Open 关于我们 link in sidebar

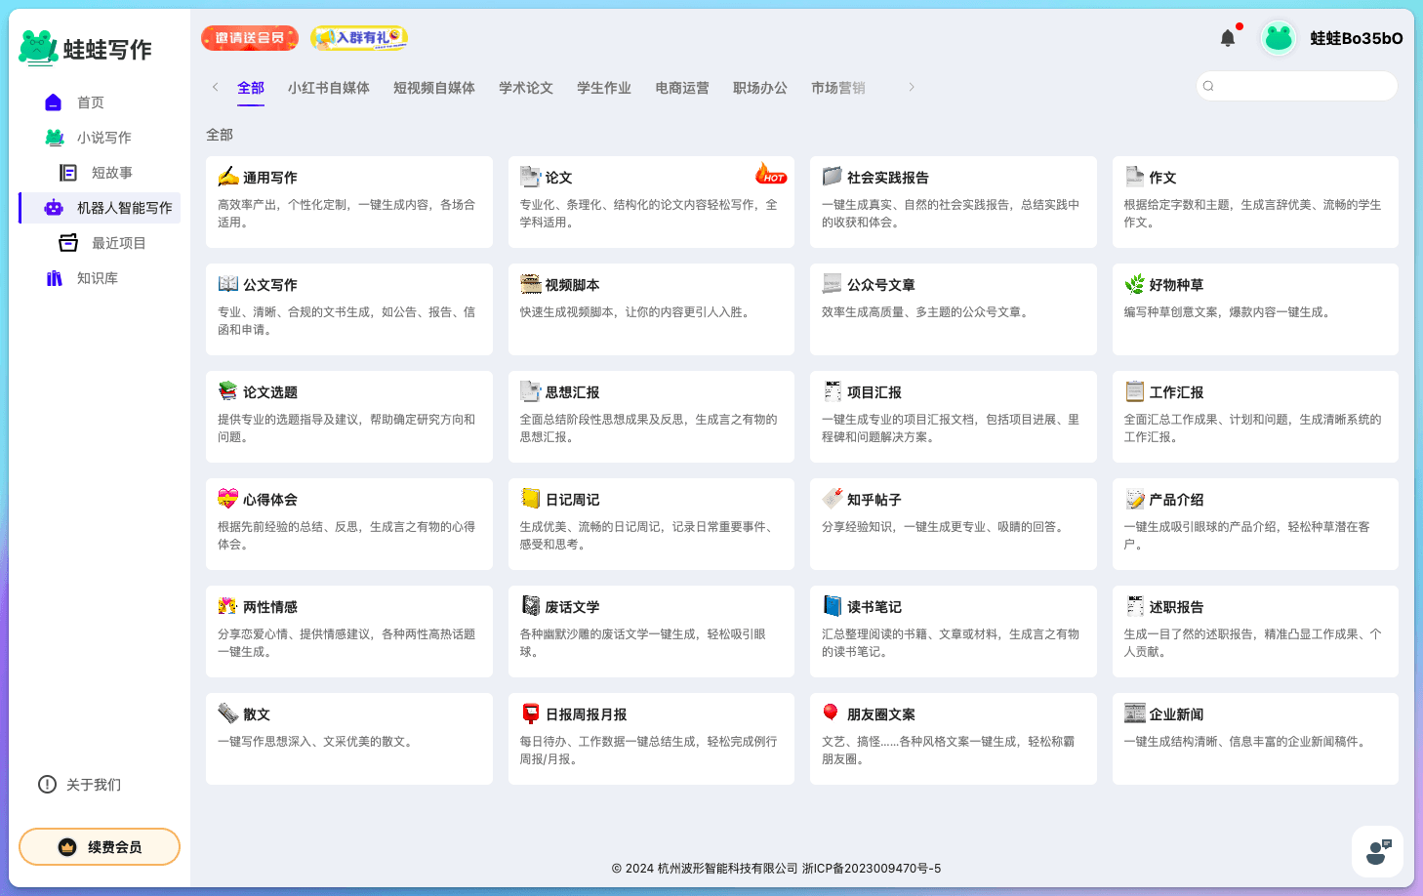pyautogui.click(x=94, y=785)
